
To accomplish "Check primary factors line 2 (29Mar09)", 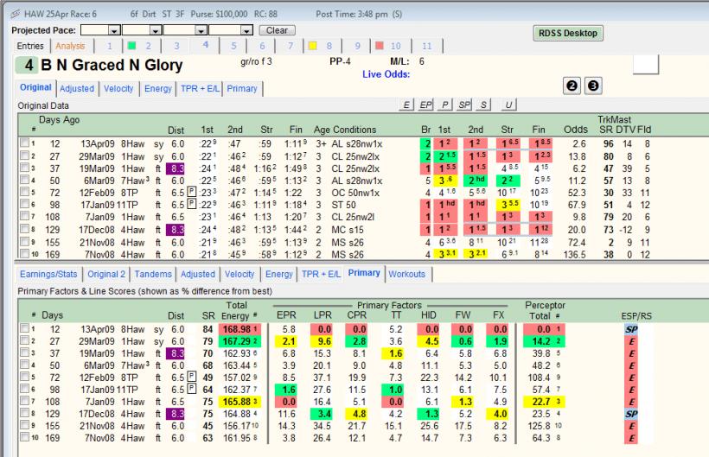I will coord(24,340).
